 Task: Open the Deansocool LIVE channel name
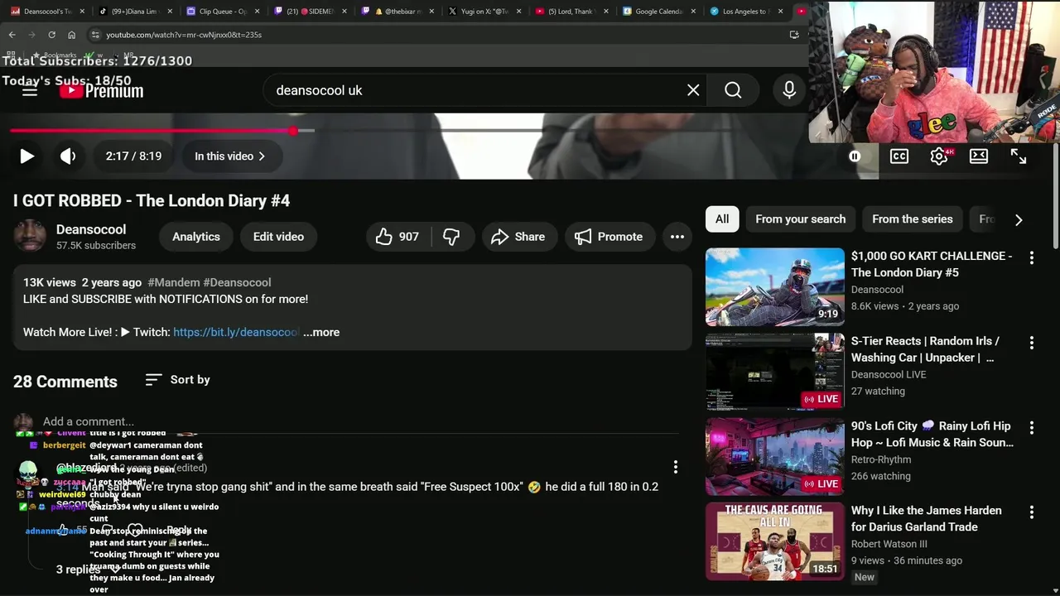click(889, 374)
